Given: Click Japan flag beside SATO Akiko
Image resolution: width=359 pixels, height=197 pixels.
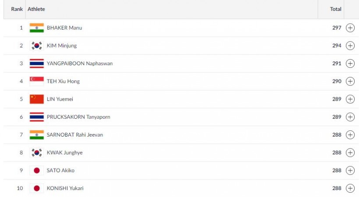Looking at the screenshot, I should (37, 170).
